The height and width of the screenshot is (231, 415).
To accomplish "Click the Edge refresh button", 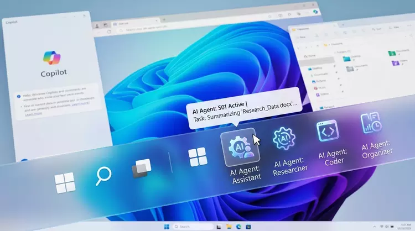I will coord(109,32).
